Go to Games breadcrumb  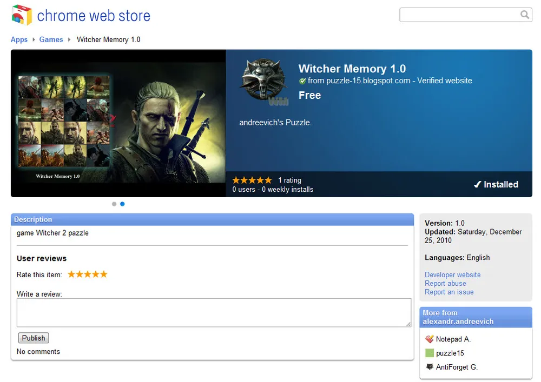pos(51,39)
